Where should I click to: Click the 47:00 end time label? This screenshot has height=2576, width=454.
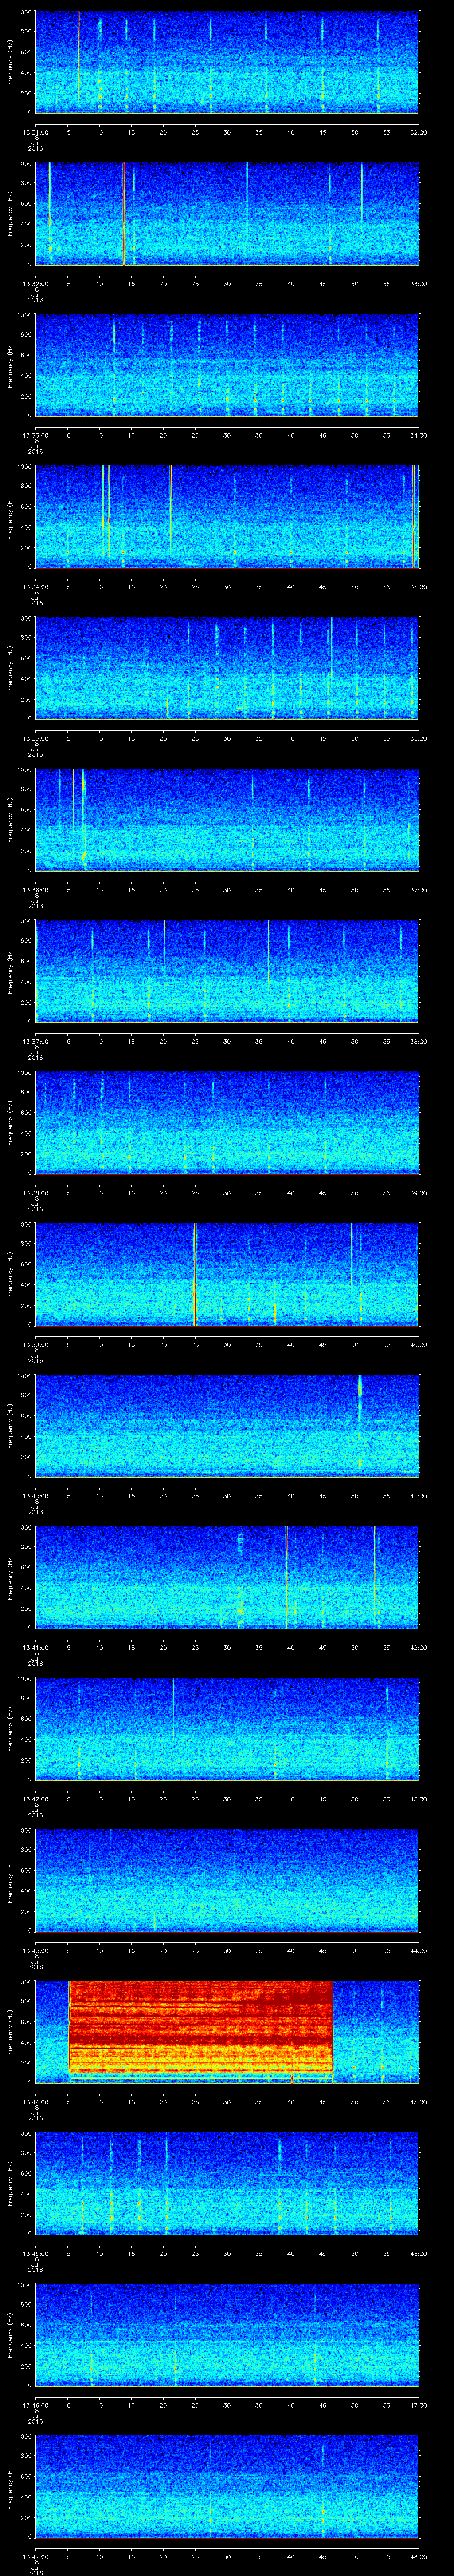click(x=418, y=2405)
